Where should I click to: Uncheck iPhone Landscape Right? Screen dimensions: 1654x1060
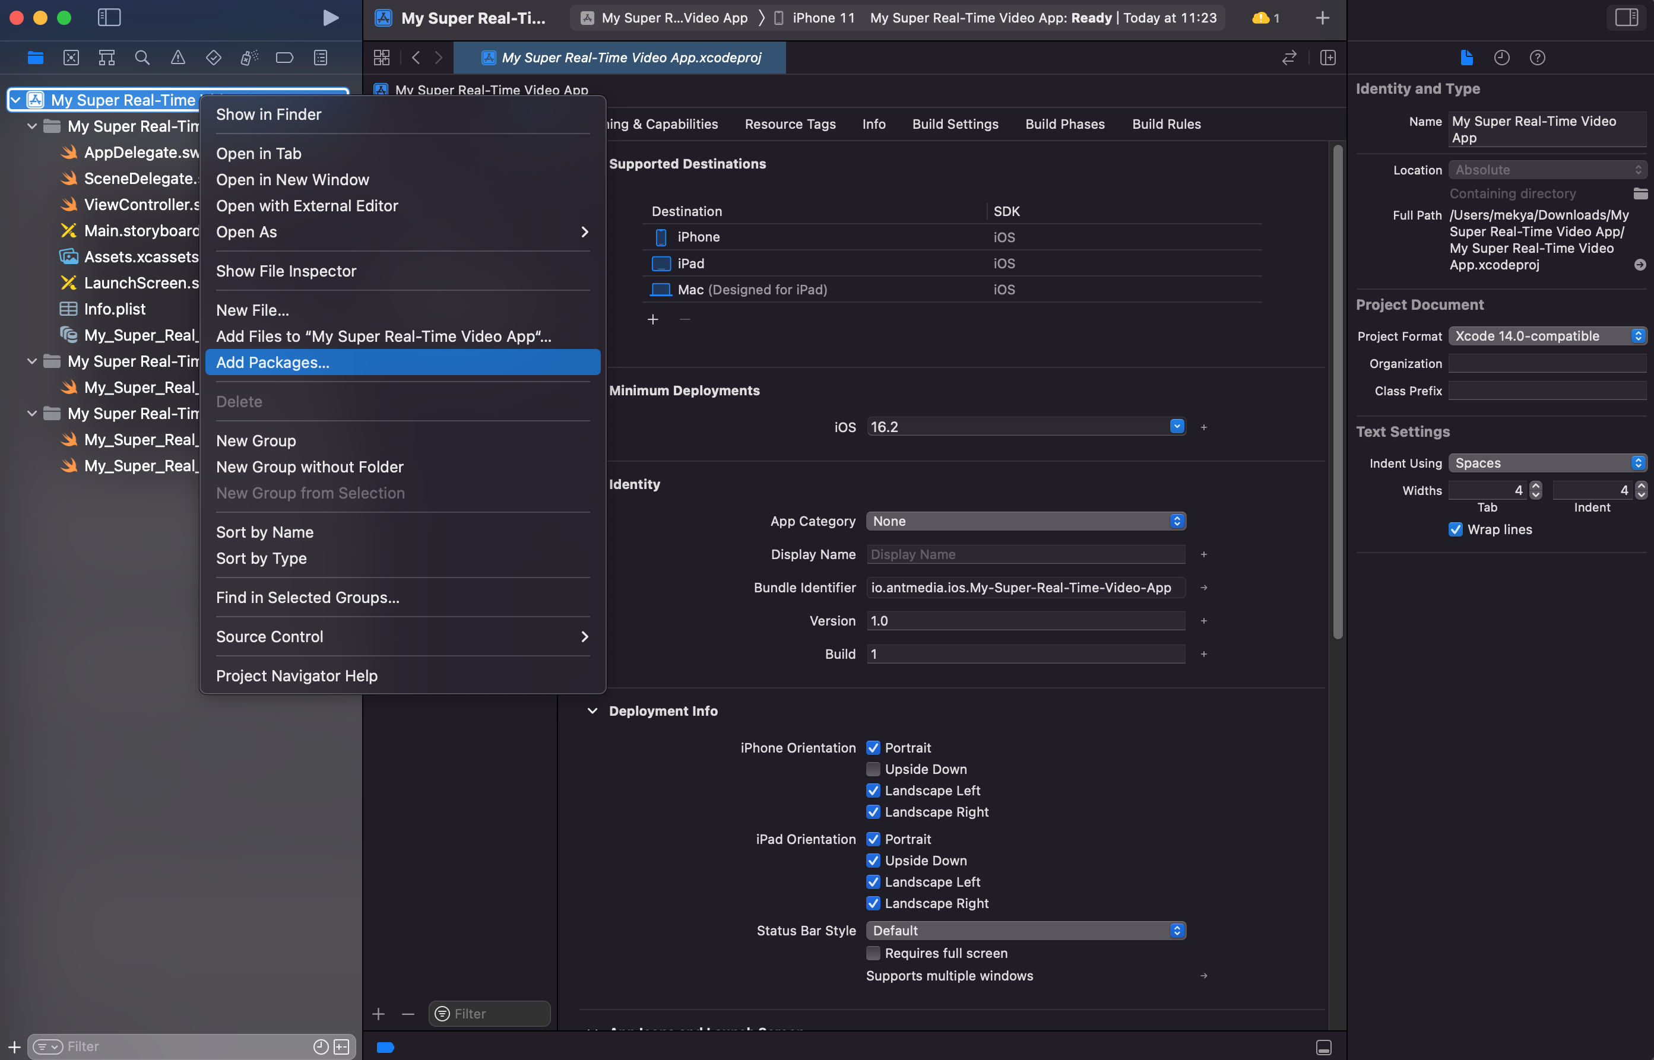[x=873, y=811]
